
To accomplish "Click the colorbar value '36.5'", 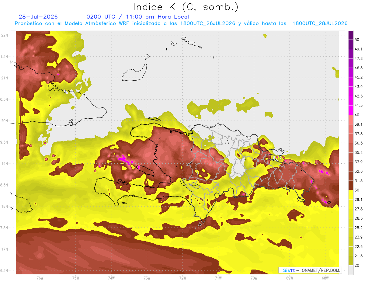I will point(359,143).
